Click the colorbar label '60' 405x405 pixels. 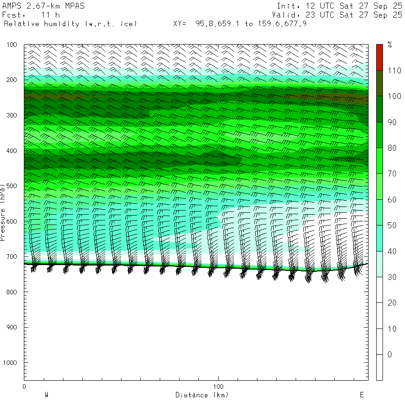point(392,200)
